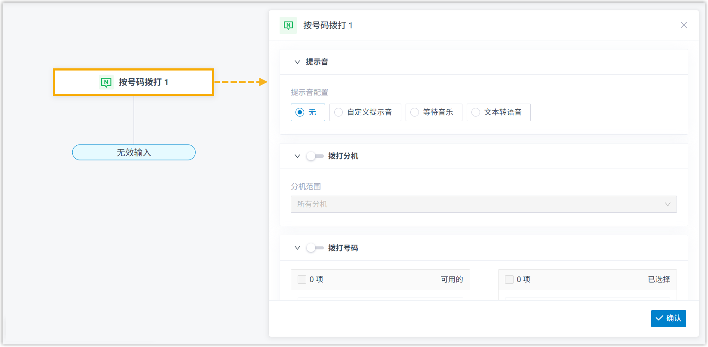Click the 无效输入 branch node

tap(134, 153)
